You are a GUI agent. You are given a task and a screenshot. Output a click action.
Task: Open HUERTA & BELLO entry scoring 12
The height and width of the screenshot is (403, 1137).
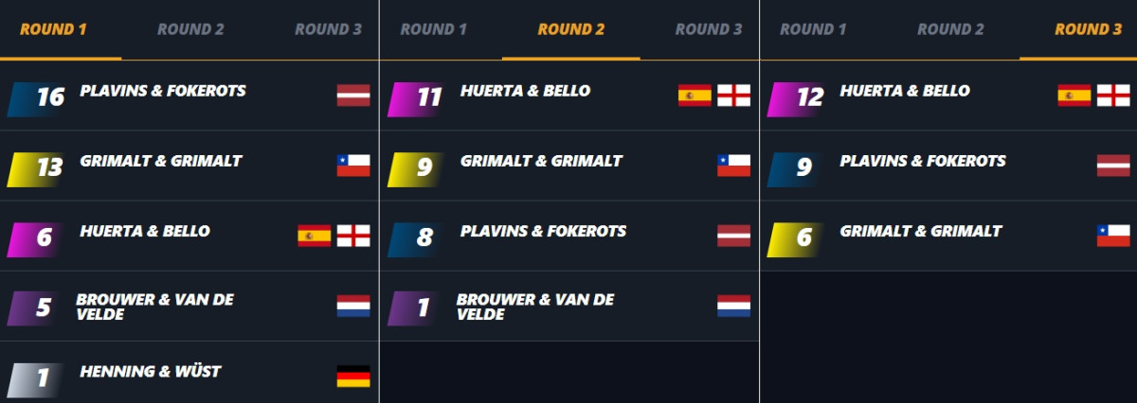(948, 95)
